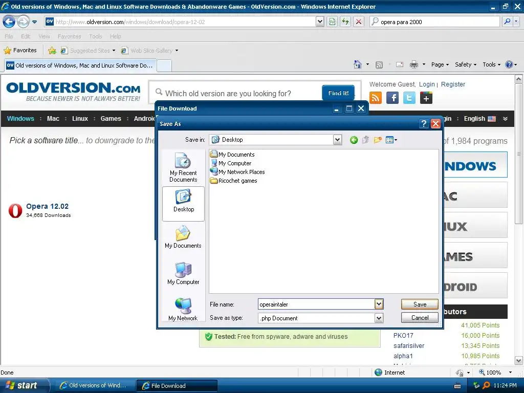Open the Mac nav item on site
The height and width of the screenshot is (393, 524).
[x=53, y=119]
